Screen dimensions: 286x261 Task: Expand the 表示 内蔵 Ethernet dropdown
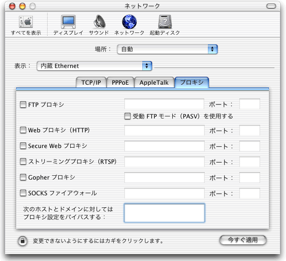(94, 66)
